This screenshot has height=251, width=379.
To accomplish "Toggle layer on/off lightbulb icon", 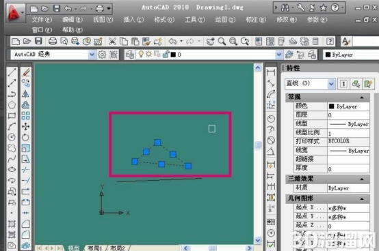I will (x=141, y=54).
